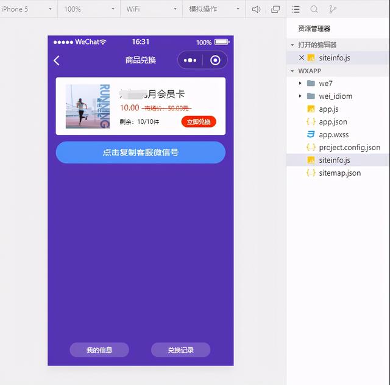Open 兑换记录 at the bottom

tap(180, 350)
